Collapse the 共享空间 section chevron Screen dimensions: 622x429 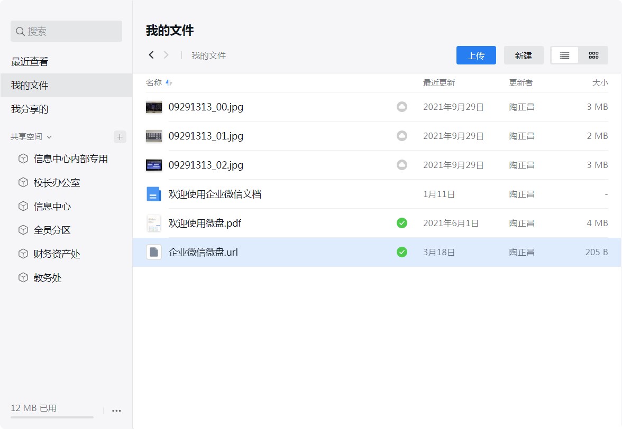pos(49,137)
